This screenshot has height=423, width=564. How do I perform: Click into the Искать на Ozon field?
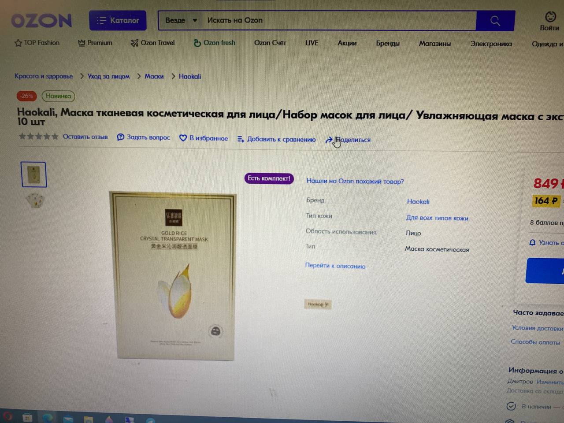pyautogui.click(x=339, y=21)
